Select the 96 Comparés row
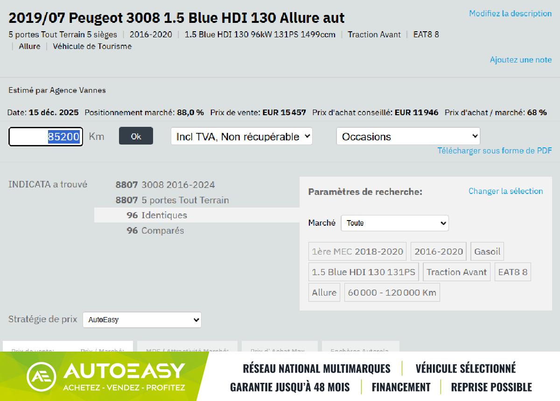The width and height of the screenshot is (560, 401). (155, 231)
